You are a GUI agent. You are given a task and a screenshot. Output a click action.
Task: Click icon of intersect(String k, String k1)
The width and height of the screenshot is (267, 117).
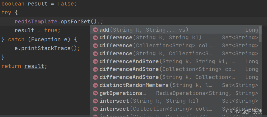tap(95, 101)
